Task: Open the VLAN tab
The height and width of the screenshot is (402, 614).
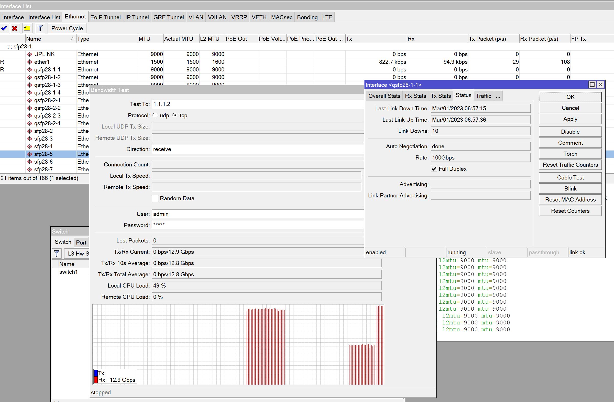Action: [x=195, y=17]
